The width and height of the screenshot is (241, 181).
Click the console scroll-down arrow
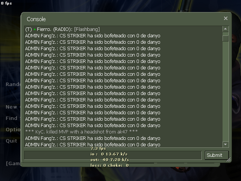(225, 144)
